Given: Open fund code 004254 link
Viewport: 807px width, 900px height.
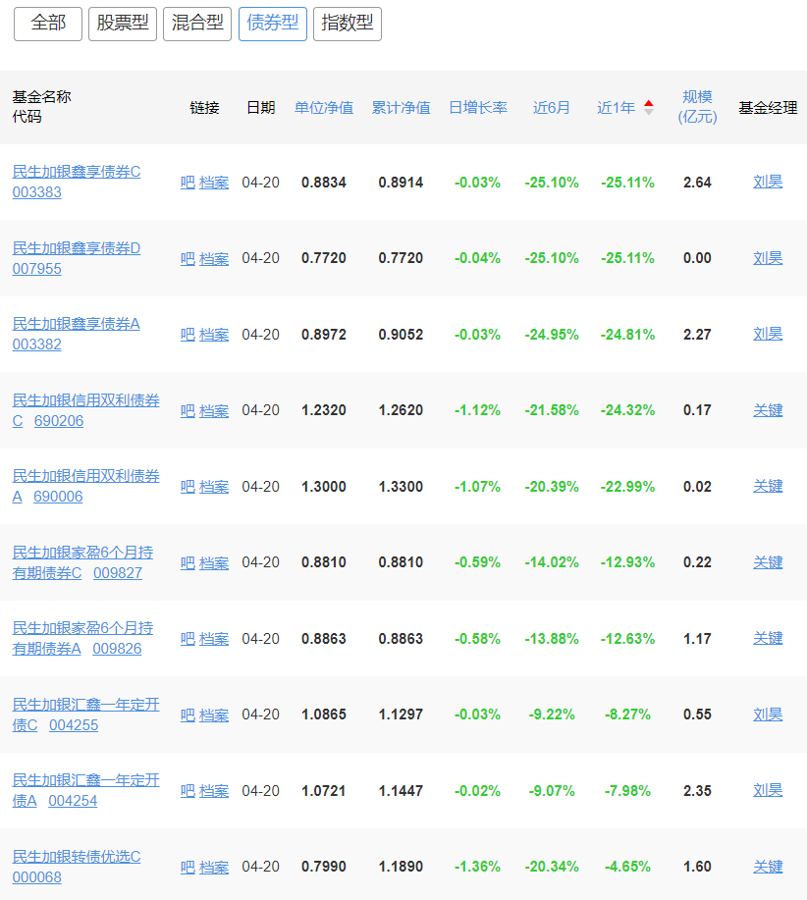Looking at the screenshot, I should pos(73,801).
